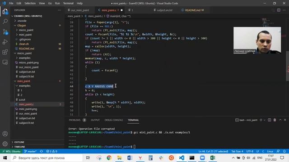Click the master branch status item
The width and height of the screenshot is (289, 162).
(30, 151)
